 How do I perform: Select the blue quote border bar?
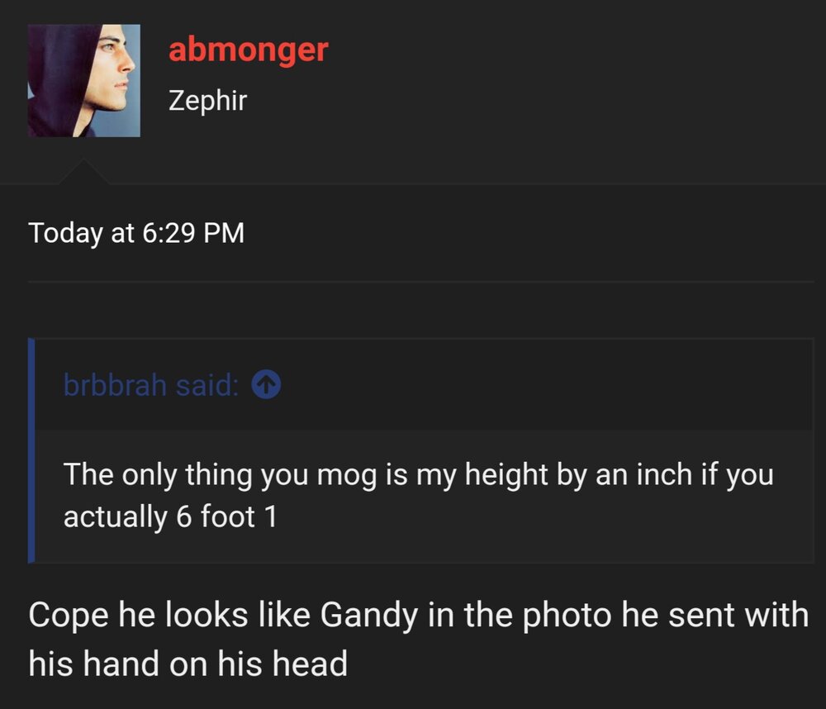point(31,450)
